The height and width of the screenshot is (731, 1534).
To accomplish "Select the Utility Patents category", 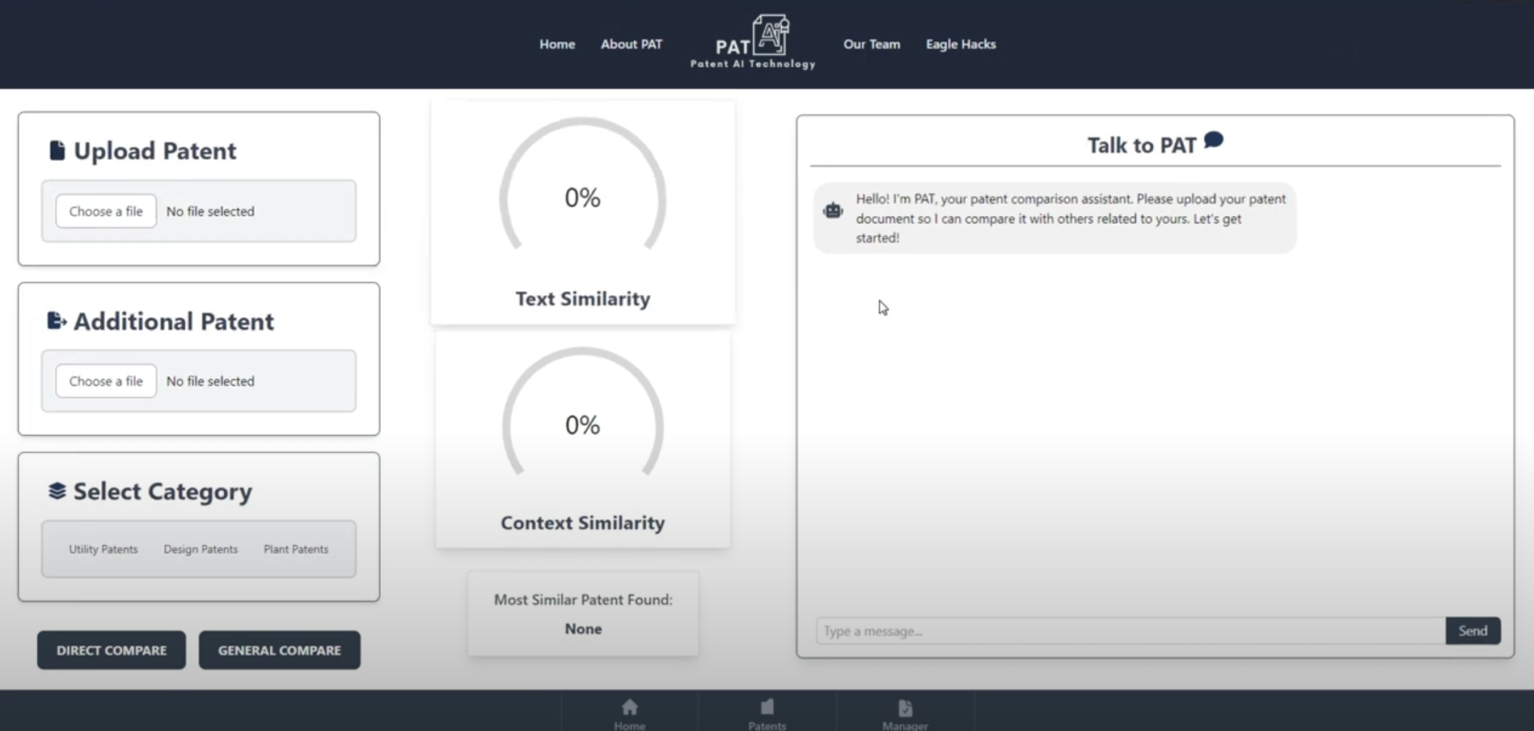I will coord(104,549).
